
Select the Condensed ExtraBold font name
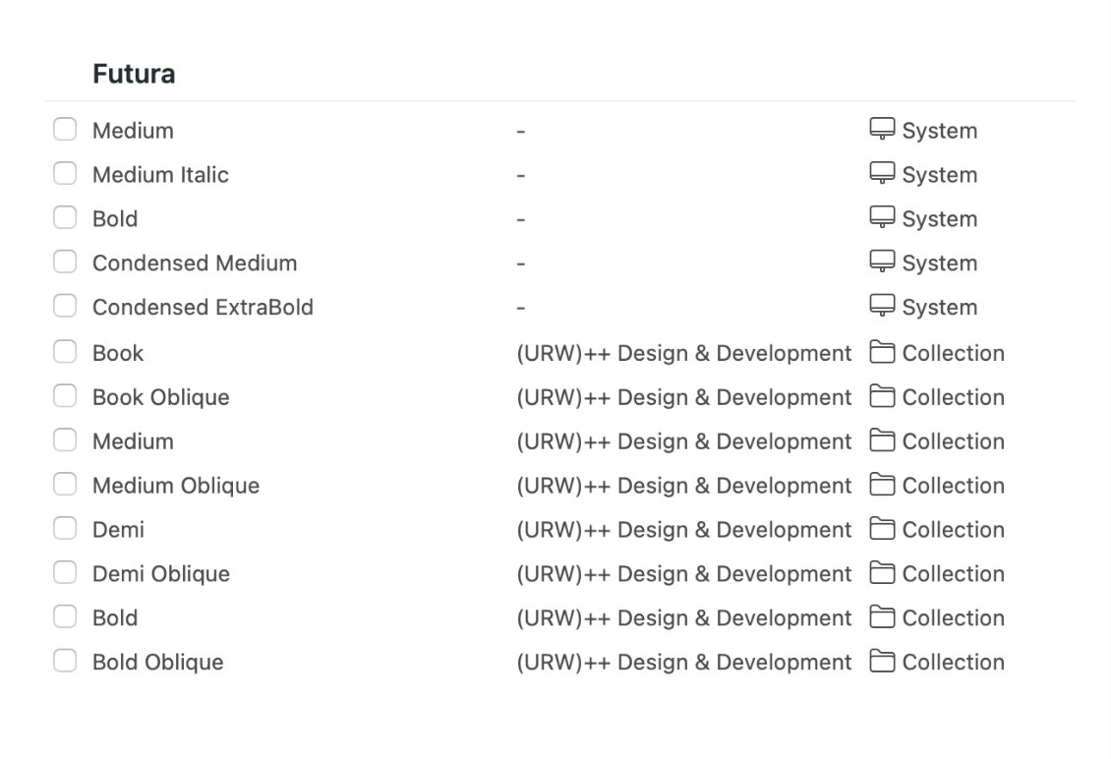[203, 307]
